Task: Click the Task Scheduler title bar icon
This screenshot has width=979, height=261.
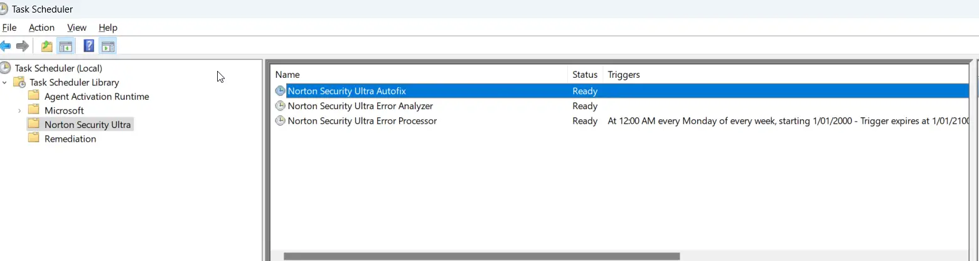Action: click(4, 9)
